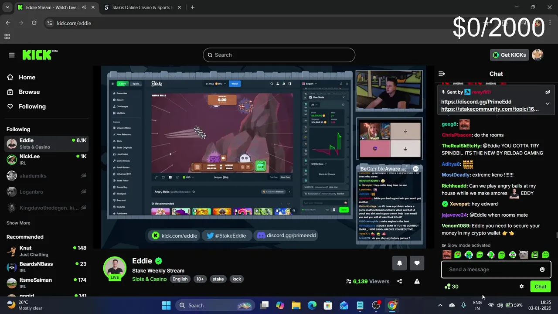558x314 pixels.
Task: Open the weather widget showing 26°C
Action: coord(25,305)
